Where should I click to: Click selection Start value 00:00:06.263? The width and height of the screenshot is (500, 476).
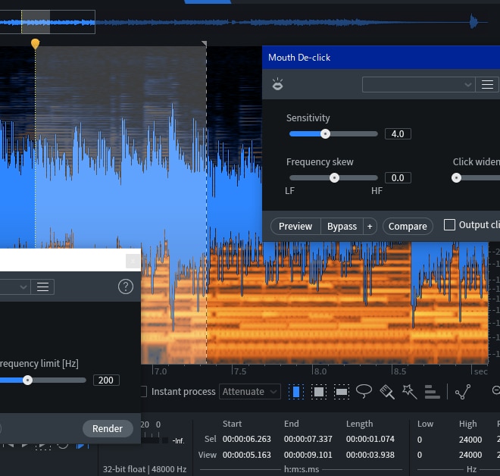(x=246, y=439)
